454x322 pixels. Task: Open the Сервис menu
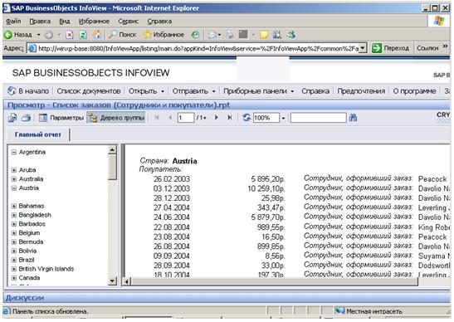129,21
